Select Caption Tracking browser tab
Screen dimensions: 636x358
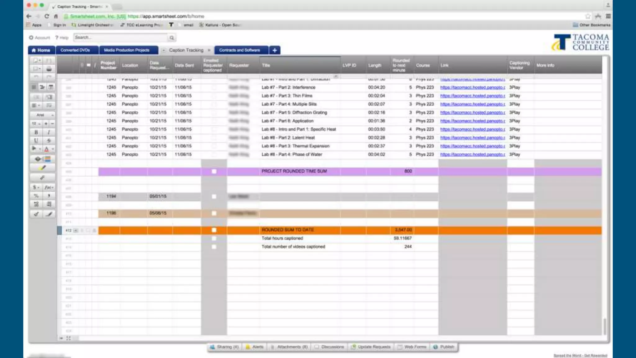point(80,7)
